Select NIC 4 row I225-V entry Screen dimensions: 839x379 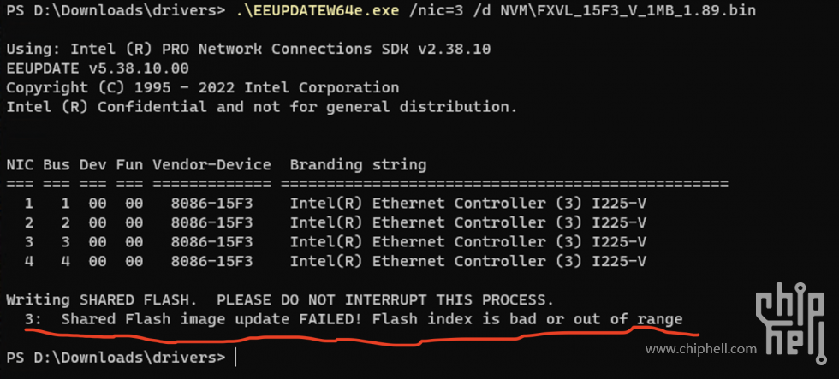[326, 262]
